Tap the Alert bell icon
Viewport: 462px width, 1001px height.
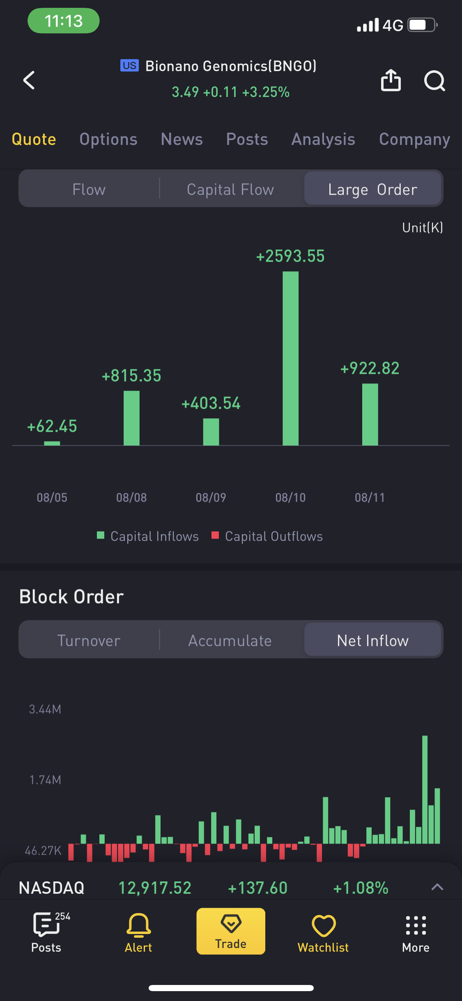coord(138,925)
